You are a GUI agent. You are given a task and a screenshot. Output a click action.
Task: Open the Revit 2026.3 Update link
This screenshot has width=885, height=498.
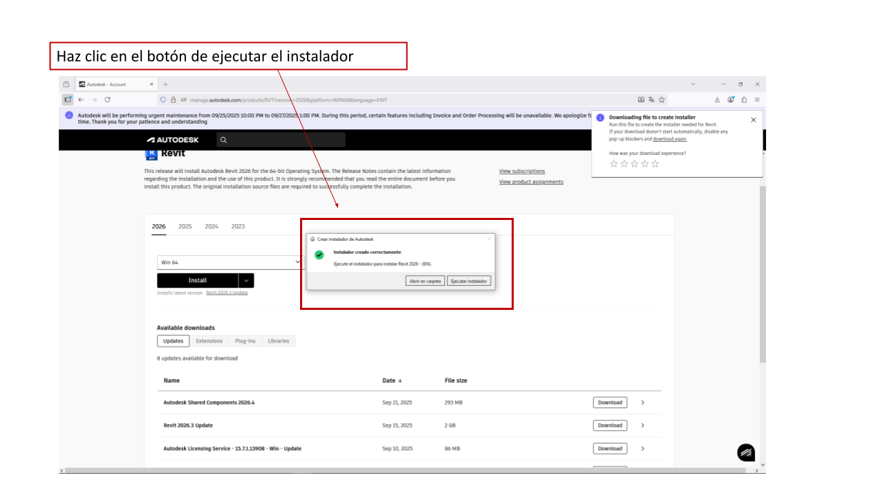pos(227,293)
